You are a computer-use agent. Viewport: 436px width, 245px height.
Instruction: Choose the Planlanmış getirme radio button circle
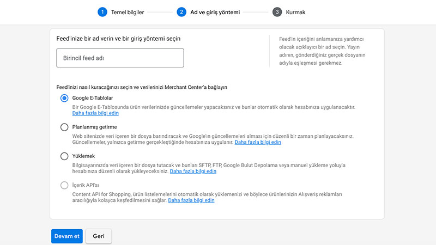coord(64,127)
